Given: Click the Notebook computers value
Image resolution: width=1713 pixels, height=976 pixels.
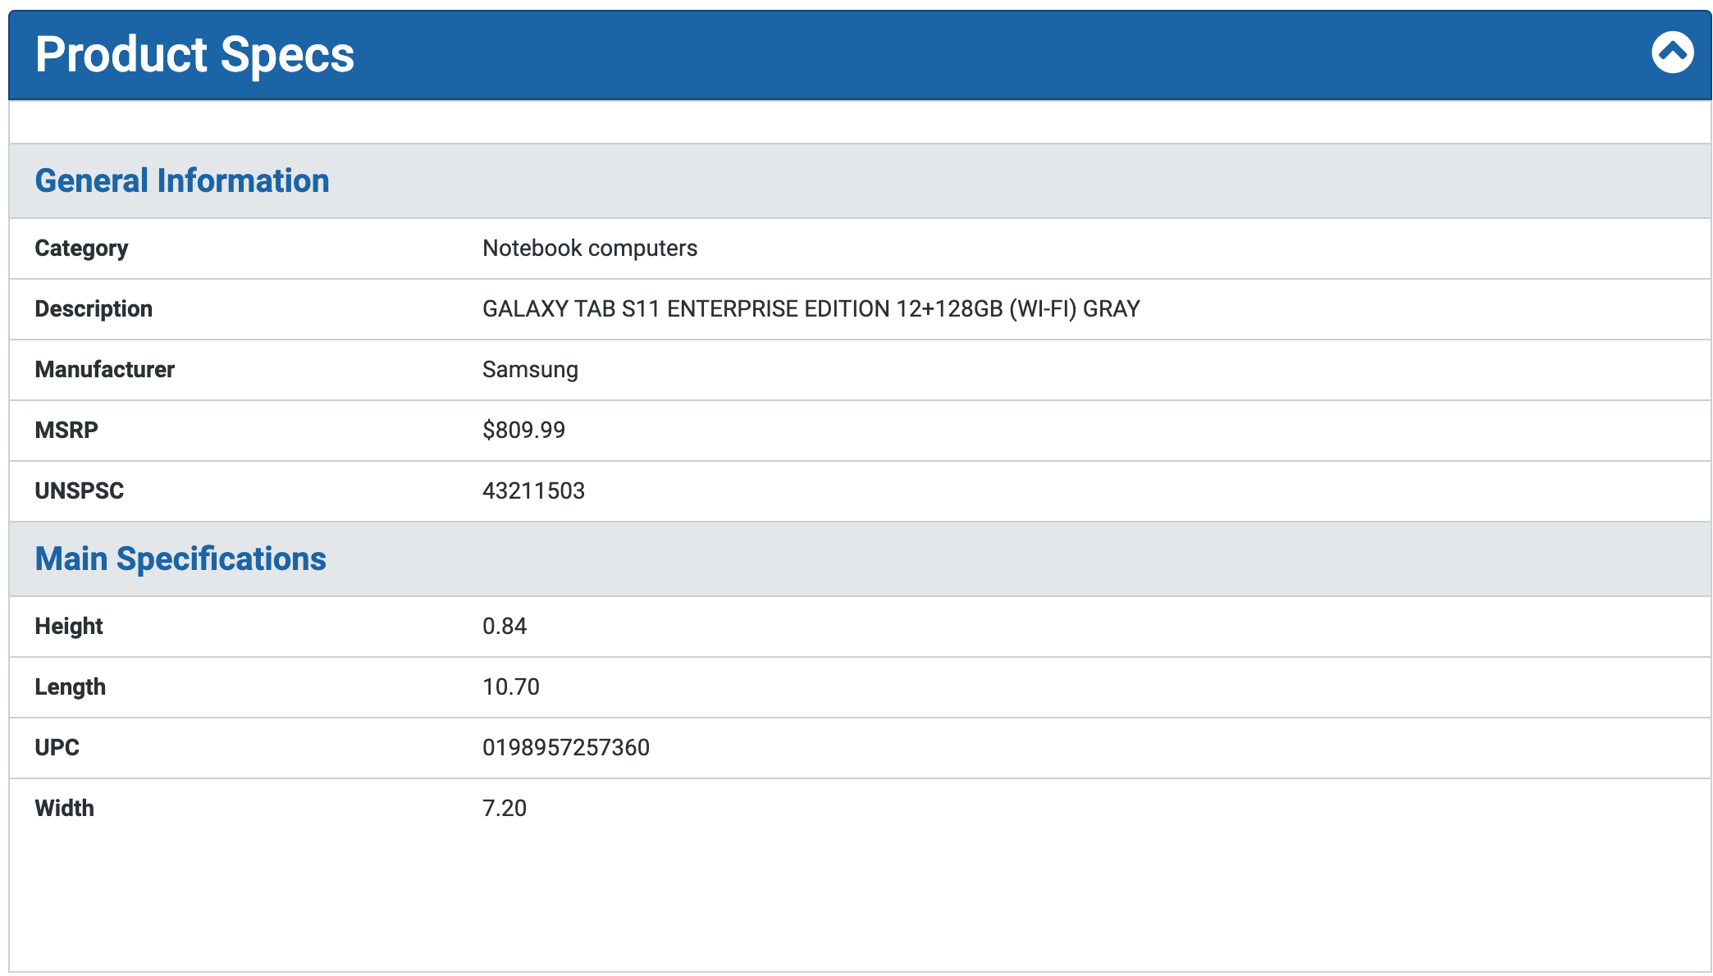Looking at the screenshot, I should pyautogui.click(x=589, y=248).
